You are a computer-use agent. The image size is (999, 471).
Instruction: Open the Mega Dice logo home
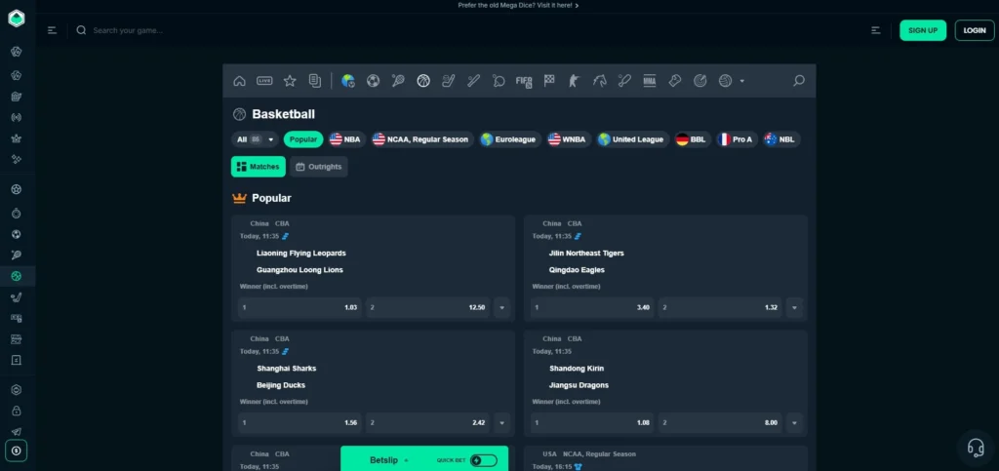click(x=16, y=19)
